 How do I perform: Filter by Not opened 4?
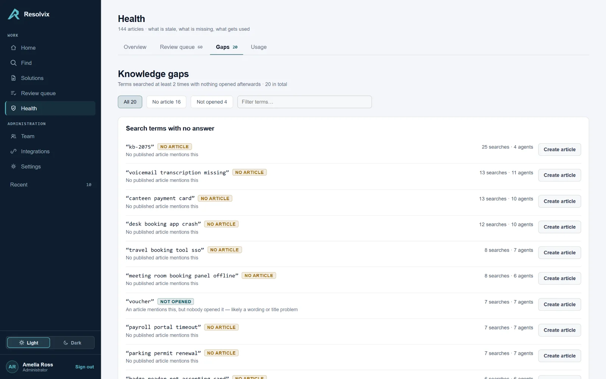pos(212,102)
